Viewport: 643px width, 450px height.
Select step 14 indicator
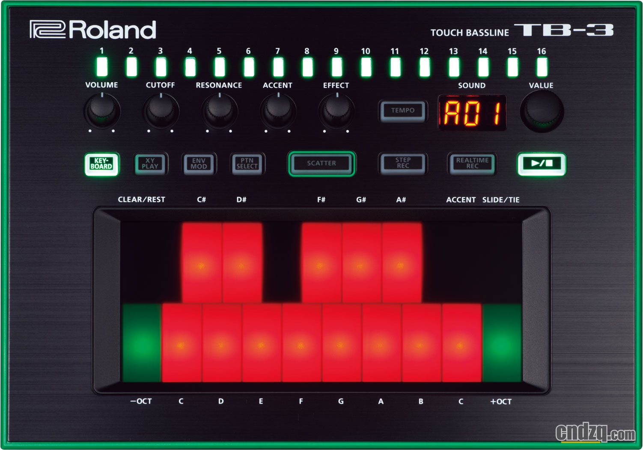pyautogui.click(x=483, y=67)
